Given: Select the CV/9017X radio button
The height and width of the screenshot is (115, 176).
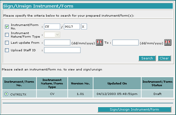Looking at the screenshot, I should (x=6, y=94).
